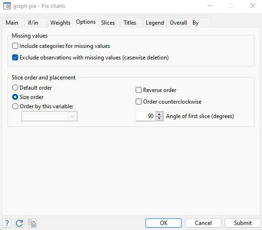Click the dialog window icon in title bar

(7, 6)
